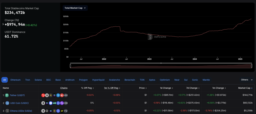Sort by the % Off Peg column arrows

[93, 88]
